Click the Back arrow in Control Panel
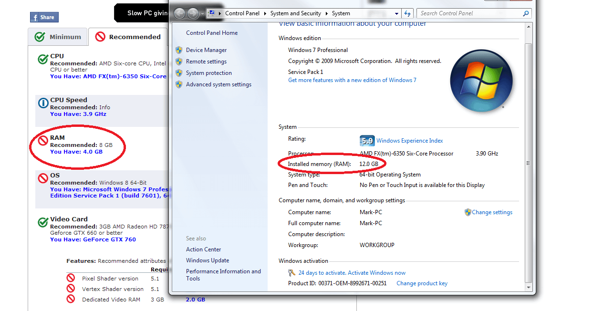The height and width of the screenshot is (311, 593). coord(180,13)
